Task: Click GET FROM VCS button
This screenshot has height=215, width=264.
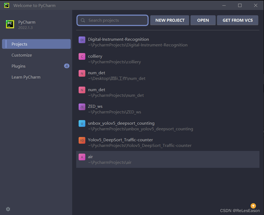Action: click(237, 20)
